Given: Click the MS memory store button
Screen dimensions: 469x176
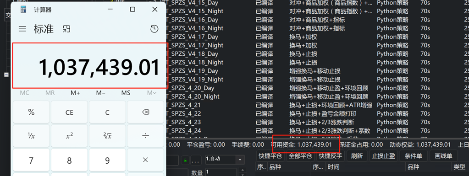Looking at the screenshot, I should tap(126, 93).
